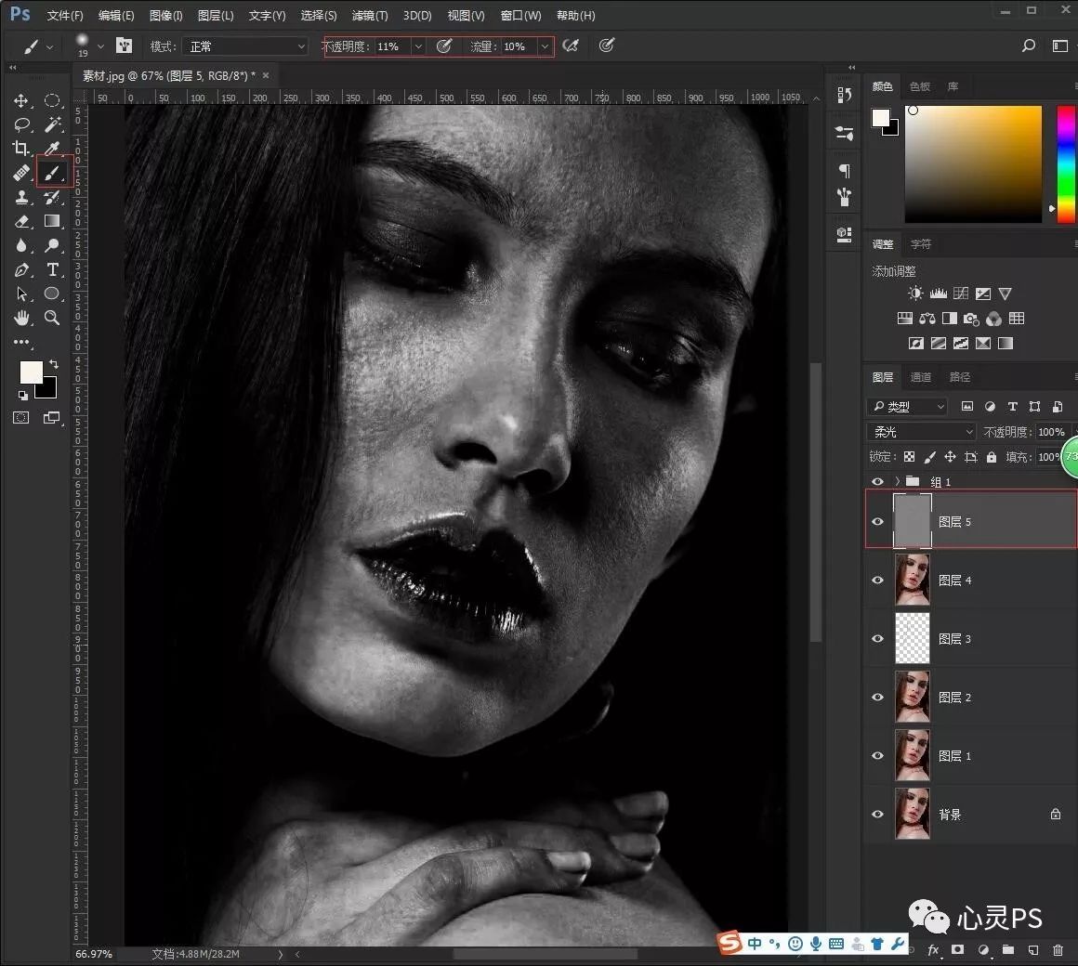This screenshot has height=966, width=1078.
Task: Open the 不透明度 opacity slider dropdown
Action: point(418,46)
